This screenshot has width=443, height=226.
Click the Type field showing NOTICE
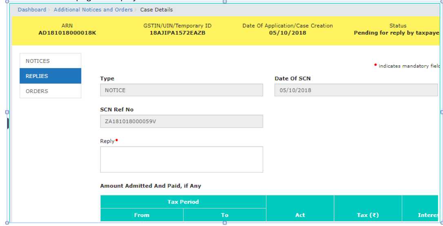[x=182, y=90]
